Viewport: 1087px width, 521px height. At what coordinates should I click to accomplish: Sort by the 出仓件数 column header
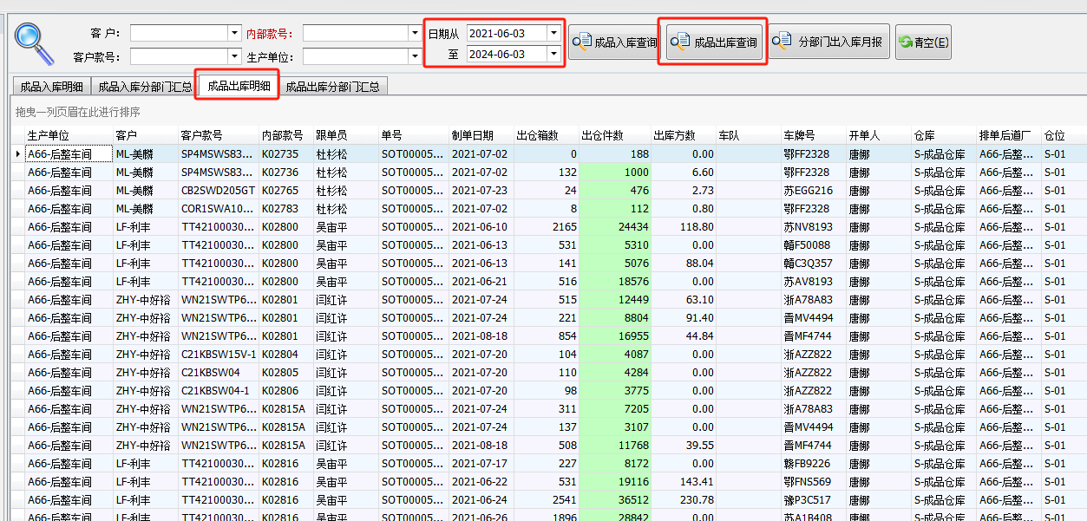coord(615,135)
